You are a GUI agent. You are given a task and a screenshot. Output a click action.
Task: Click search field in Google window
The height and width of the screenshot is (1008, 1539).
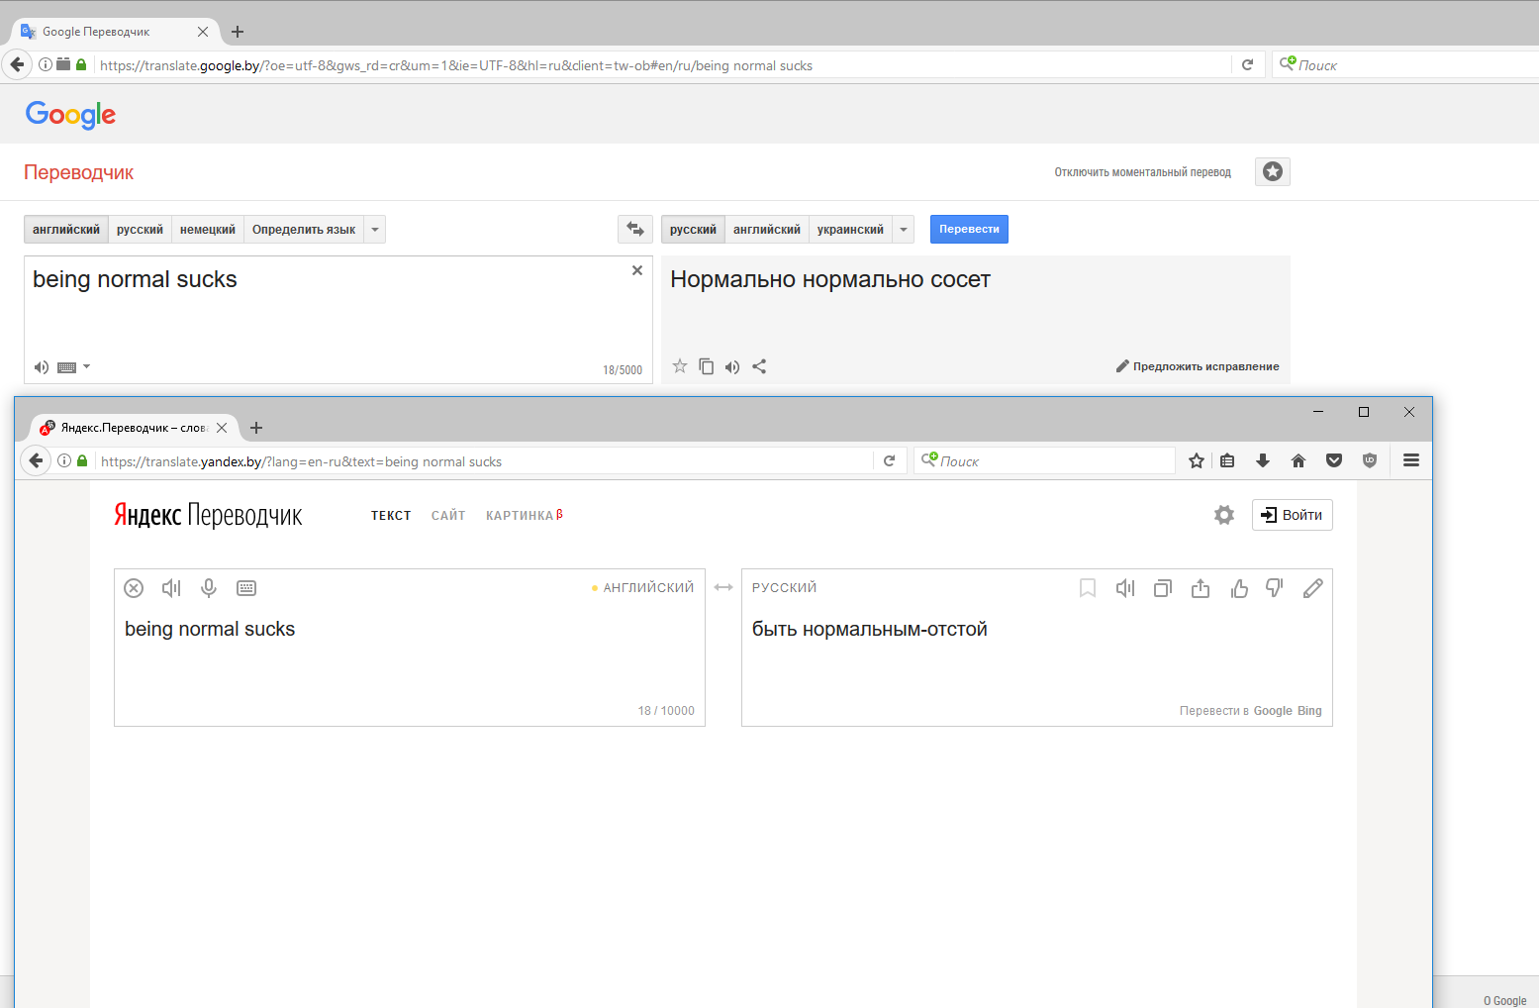pyautogui.click(x=1405, y=64)
